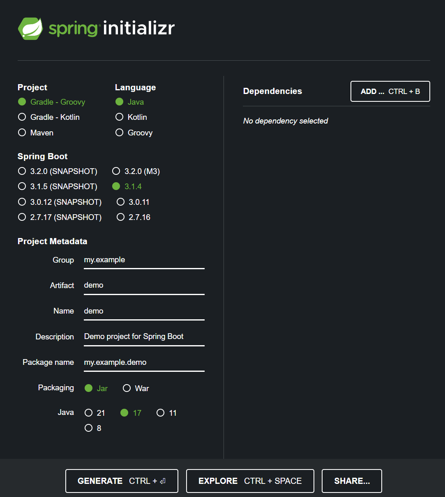Switch packaging to War
The width and height of the screenshot is (445, 497).
pos(136,388)
